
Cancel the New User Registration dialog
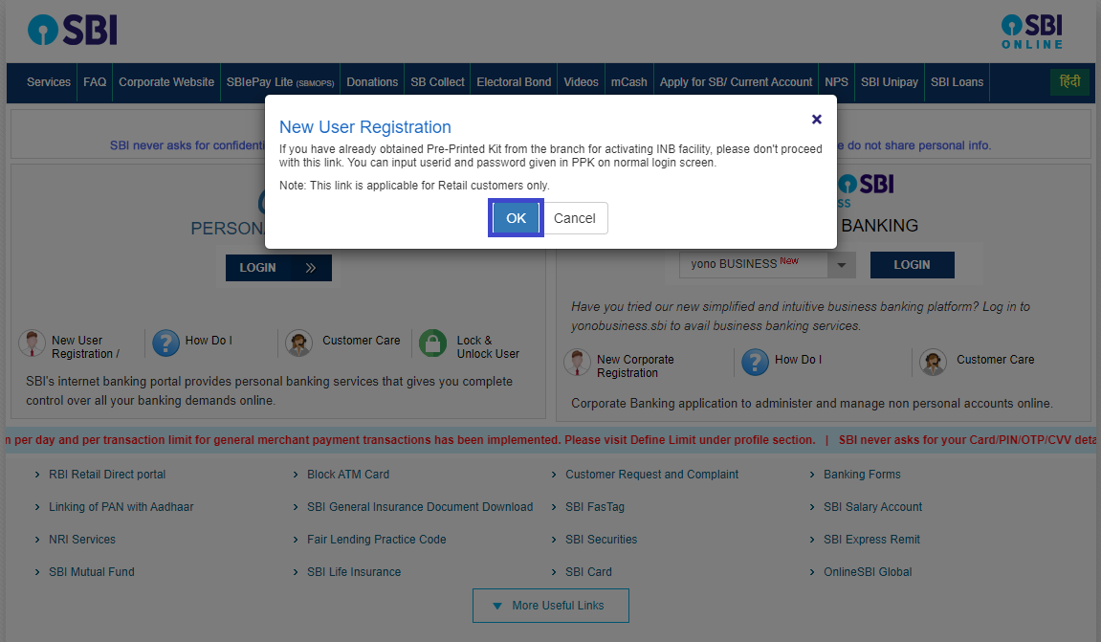[574, 218]
